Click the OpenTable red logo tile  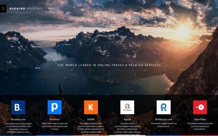pyautogui.click(x=200, y=107)
